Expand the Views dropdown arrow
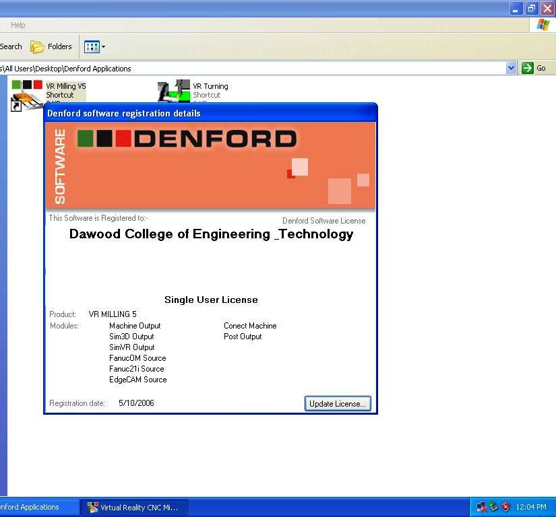Screen dimensions: 556x517 104,46
